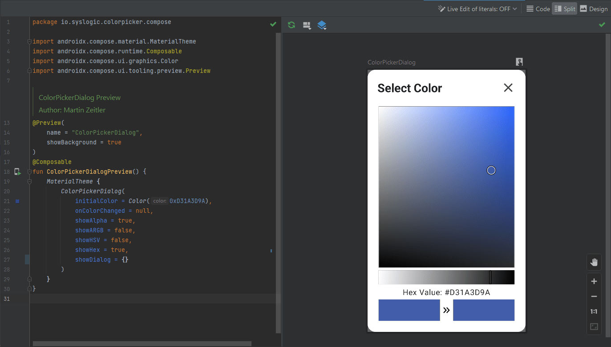The height and width of the screenshot is (347, 611).
Task: Collapse the imports fold region on line 3
Action: click(29, 41)
